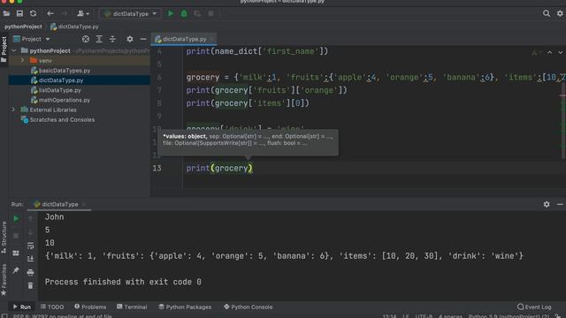Open Python Packages tool window
The image size is (566, 318).
[185, 307]
